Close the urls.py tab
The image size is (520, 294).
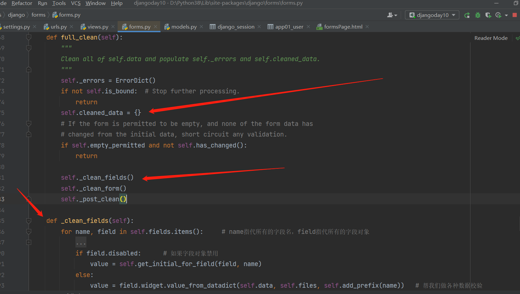(x=71, y=27)
